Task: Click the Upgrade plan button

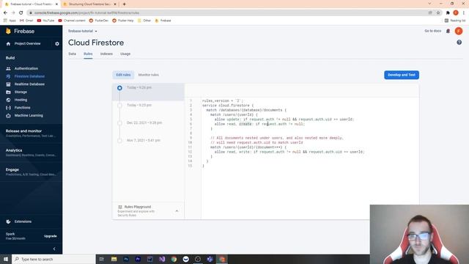Action: coord(51,236)
